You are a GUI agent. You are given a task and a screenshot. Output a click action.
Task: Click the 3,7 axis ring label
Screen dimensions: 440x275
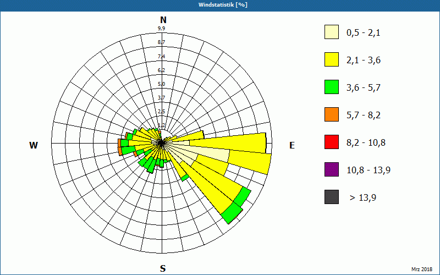(x=161, y=98)
